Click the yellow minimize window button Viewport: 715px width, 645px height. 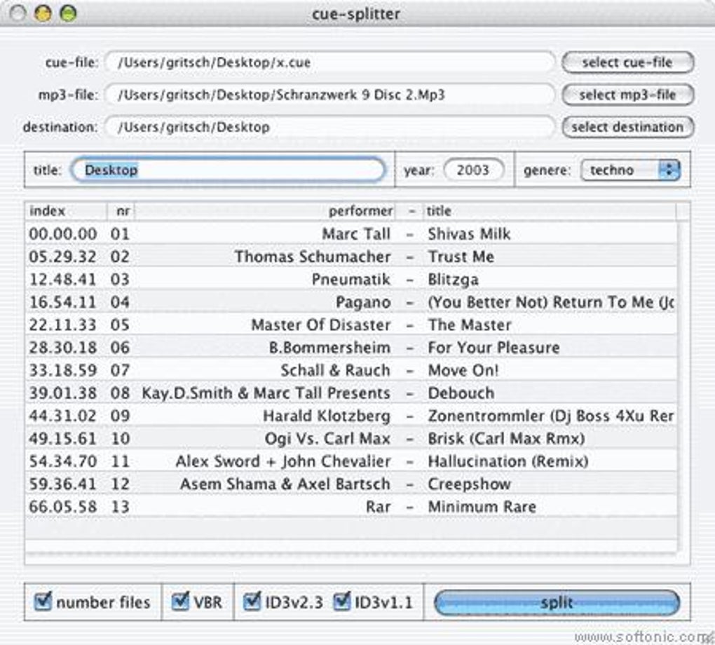(x=43, y=13)
